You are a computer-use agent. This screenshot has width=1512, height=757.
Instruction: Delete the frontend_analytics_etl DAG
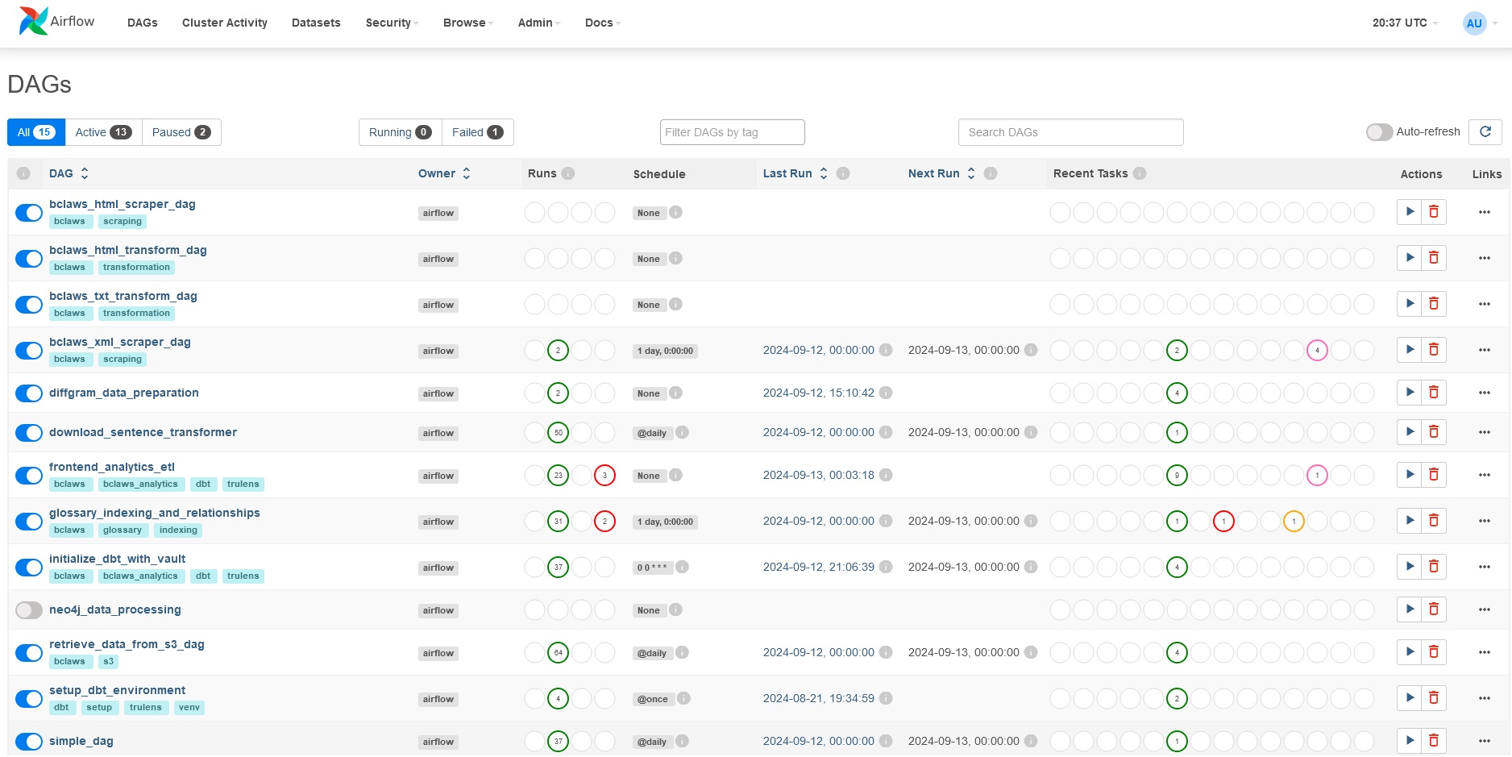tap(1434, 475)
